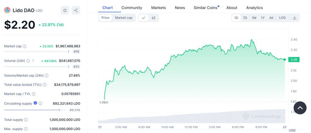This screenshot has height=133, width=311.
Task: Click the info icon next to Market cap
Action: (24, 46)
